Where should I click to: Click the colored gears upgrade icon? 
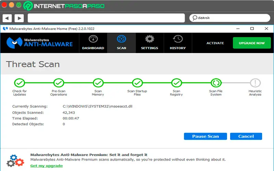pos(15,161)
